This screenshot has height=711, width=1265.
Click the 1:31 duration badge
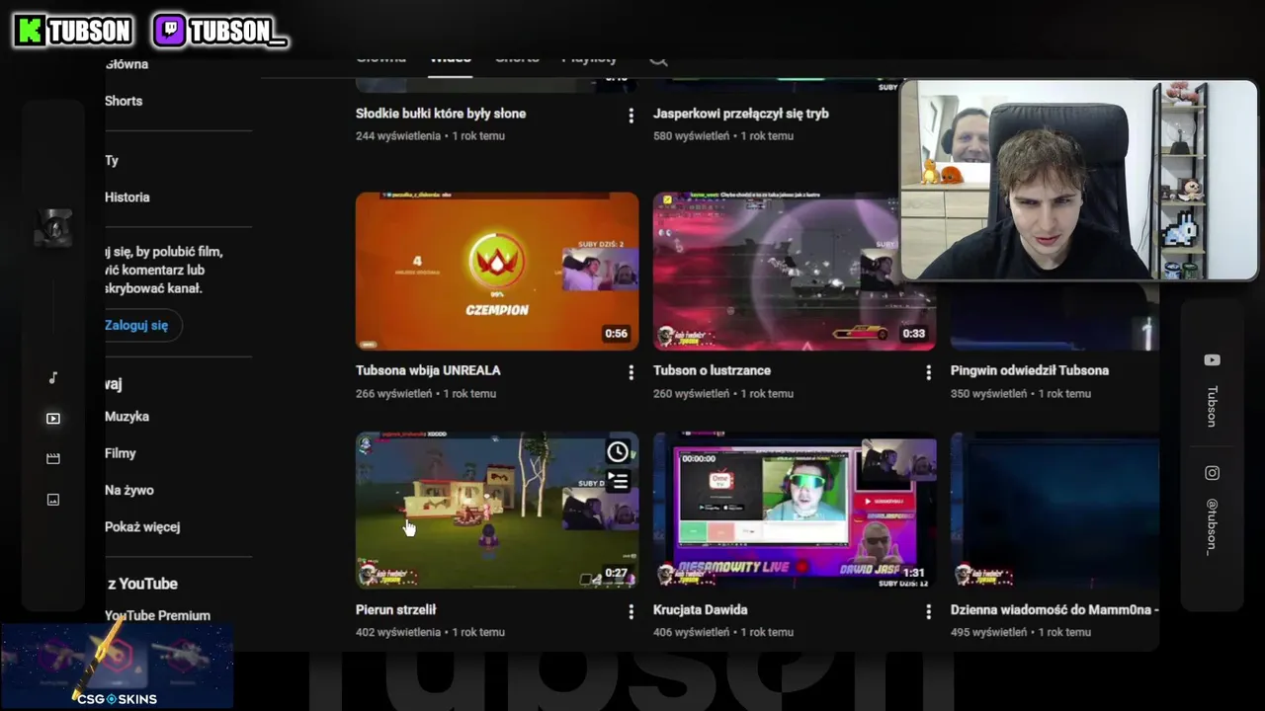click(914, 573)
